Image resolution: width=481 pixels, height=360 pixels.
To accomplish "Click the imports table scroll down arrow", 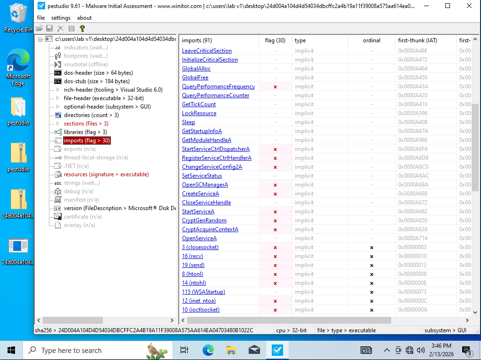I will [x=475, y=313].
